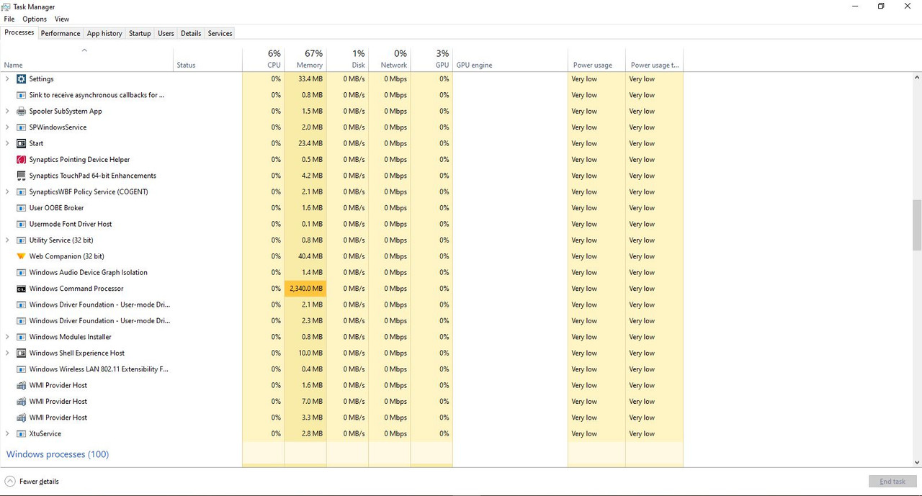The image size is (922, 496).
Task: Click the Utility Service (32 bit) icon
Action: pyautogui.click(x=21, y=240)
